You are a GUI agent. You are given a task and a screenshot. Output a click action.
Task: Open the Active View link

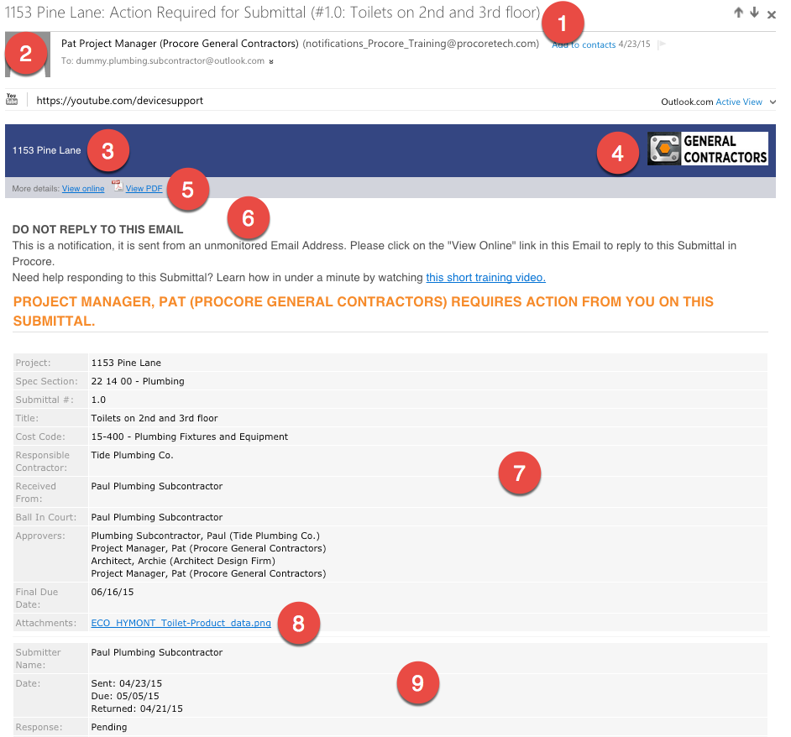739,102
